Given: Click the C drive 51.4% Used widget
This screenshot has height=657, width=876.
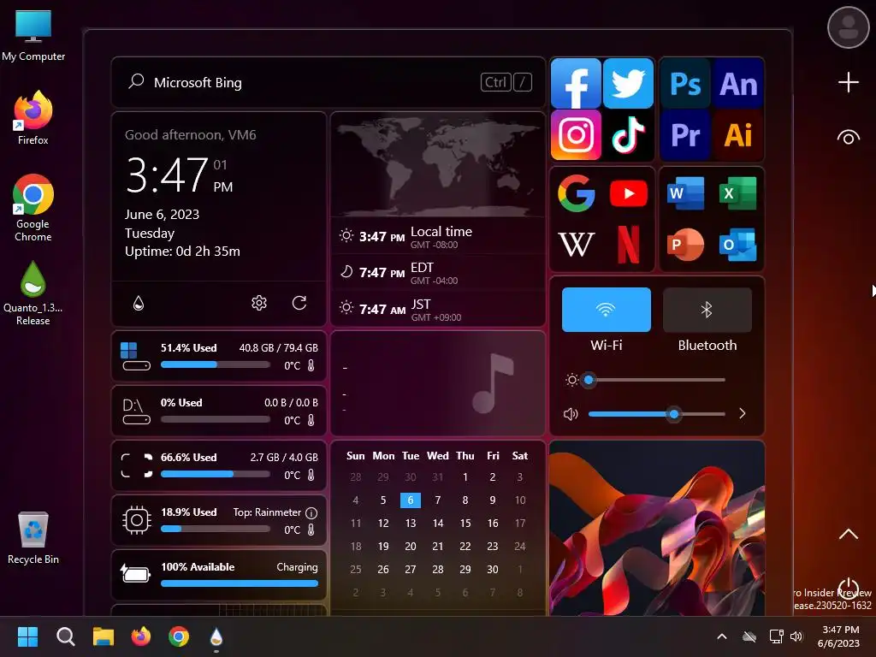Looking at the screenshot, I should (x=219, y=356).
